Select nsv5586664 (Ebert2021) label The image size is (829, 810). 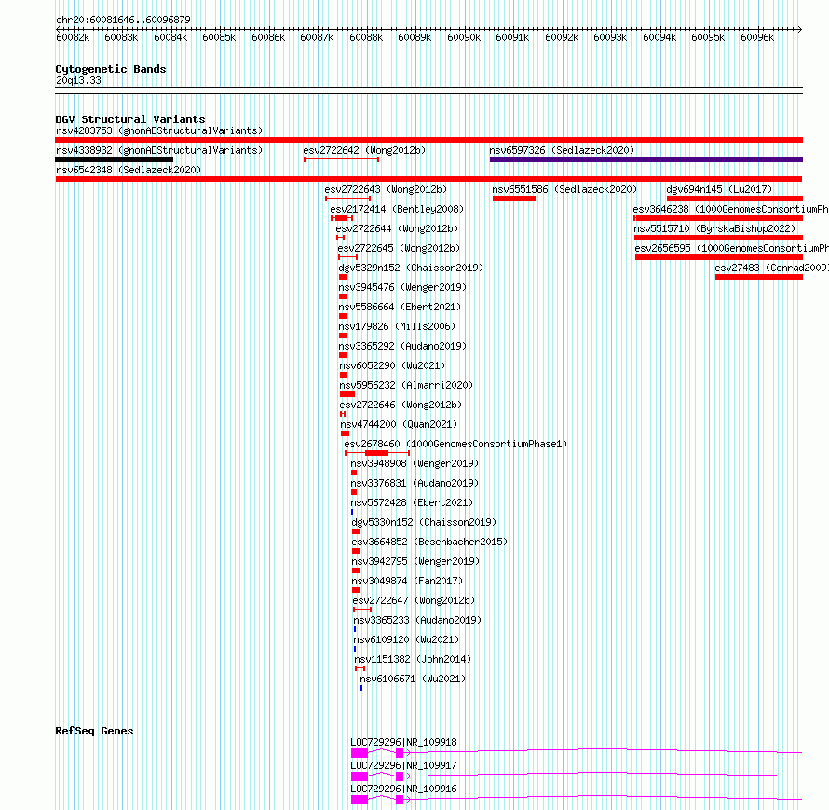tap(401, 307)
